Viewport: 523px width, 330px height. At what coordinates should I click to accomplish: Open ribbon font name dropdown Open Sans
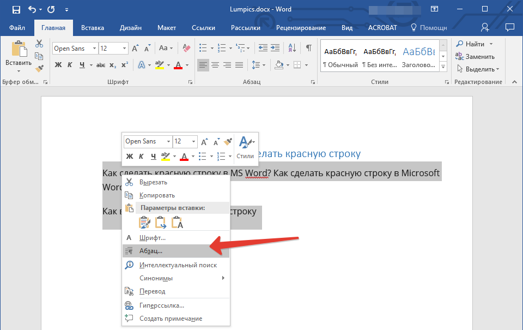click(75, 49)
